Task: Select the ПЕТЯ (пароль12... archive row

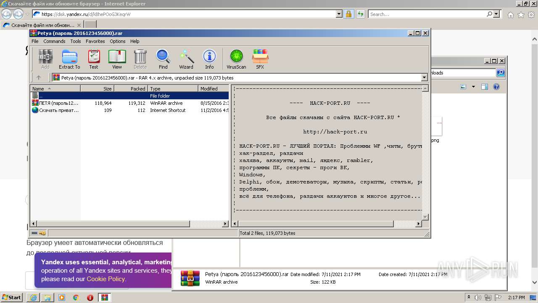Action: 129,103
